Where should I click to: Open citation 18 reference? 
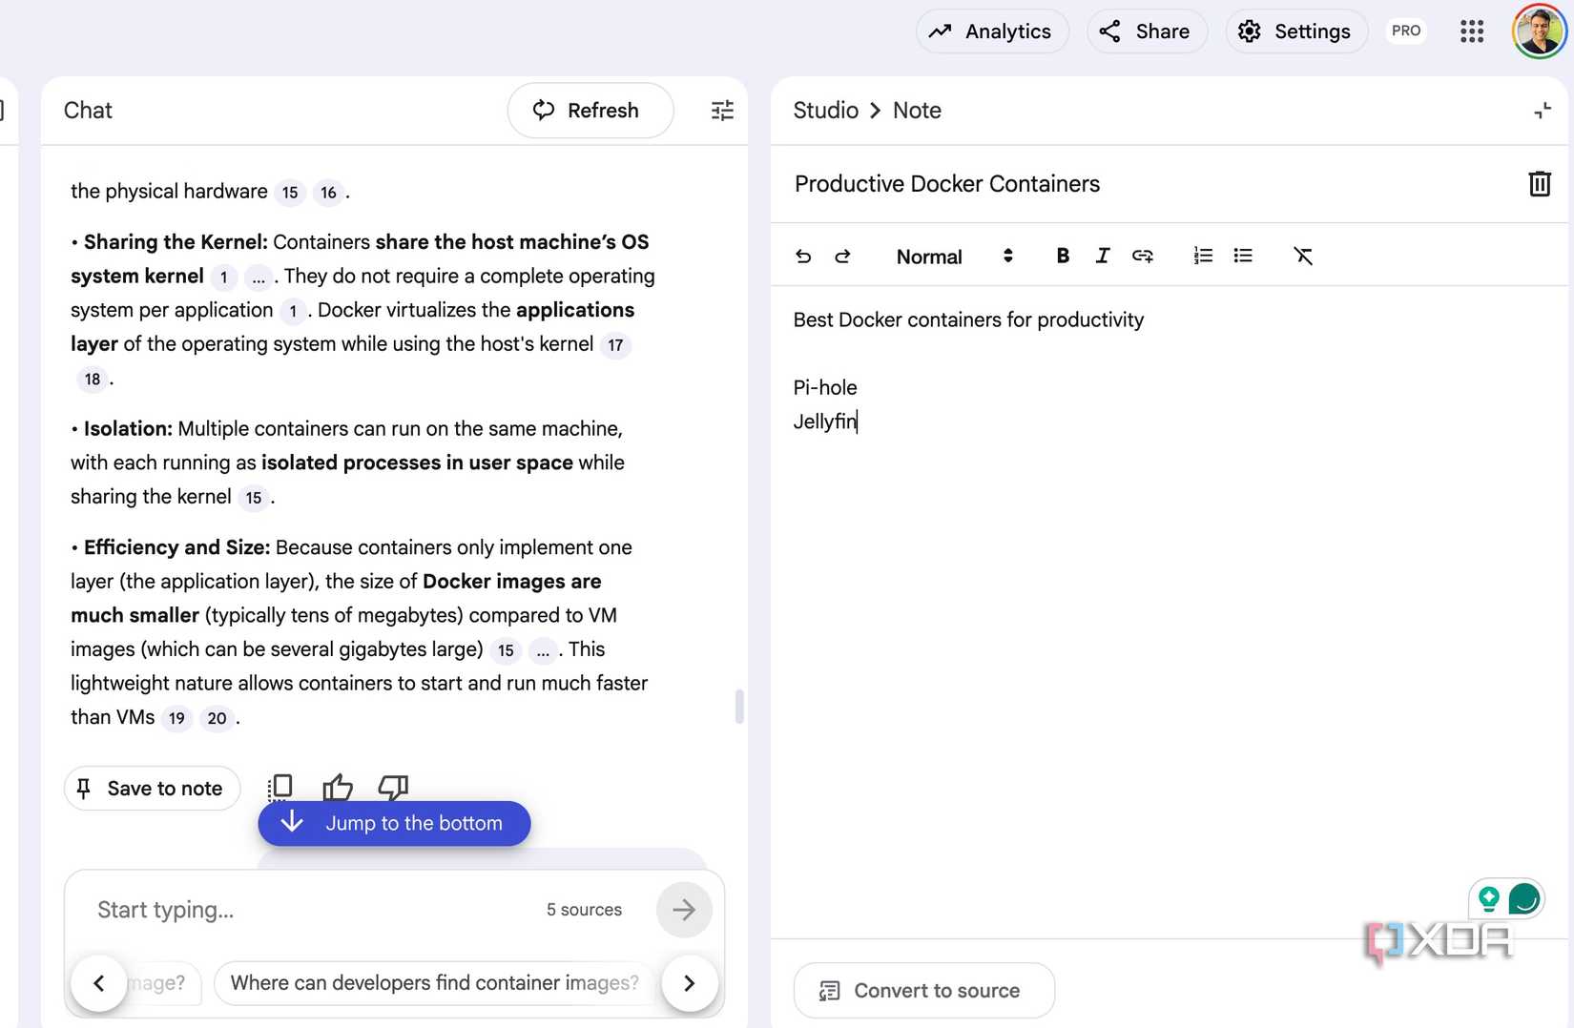(x=93, y=380)
